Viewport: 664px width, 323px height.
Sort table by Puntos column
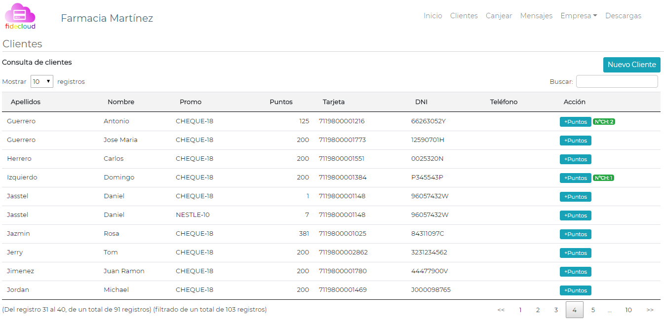[281, 102]
